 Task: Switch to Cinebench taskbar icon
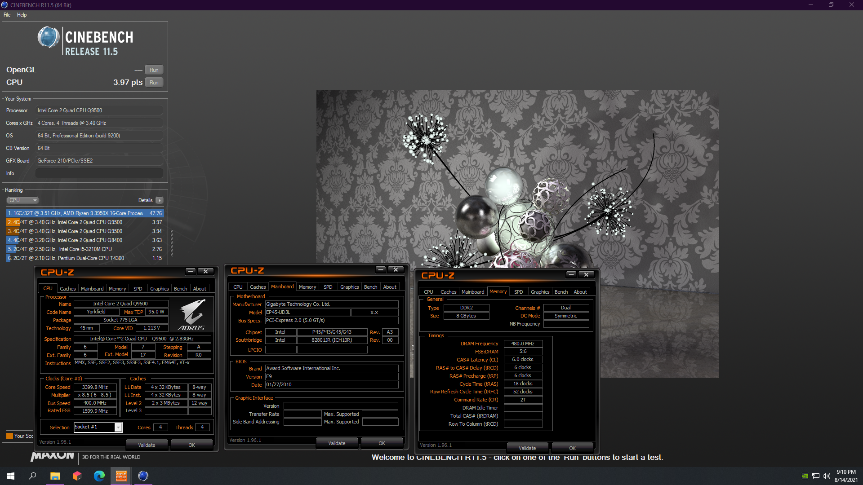pos(143,476)
